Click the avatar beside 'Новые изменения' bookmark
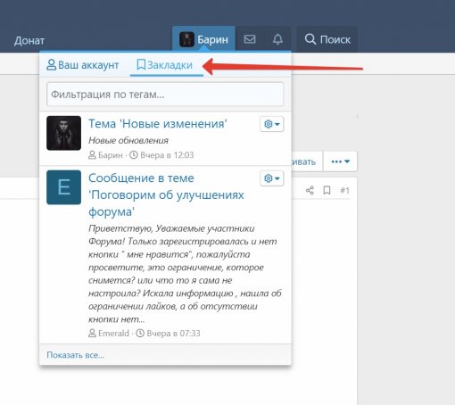The image size is (455, 405). [x=63, y=133]
